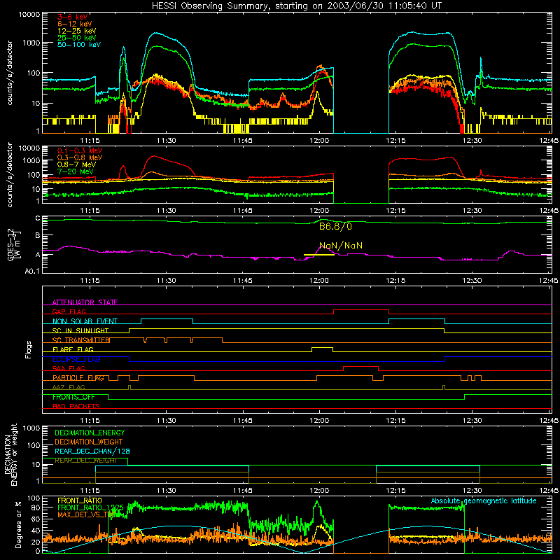Select the ECLIPSE_FLAG label
This screenshot has height=560, width=560.
pos(76,359)
